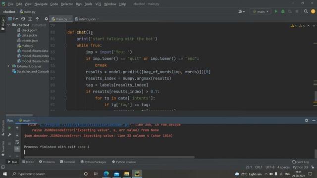Go to next highlighted error arrow

point(314,26)
